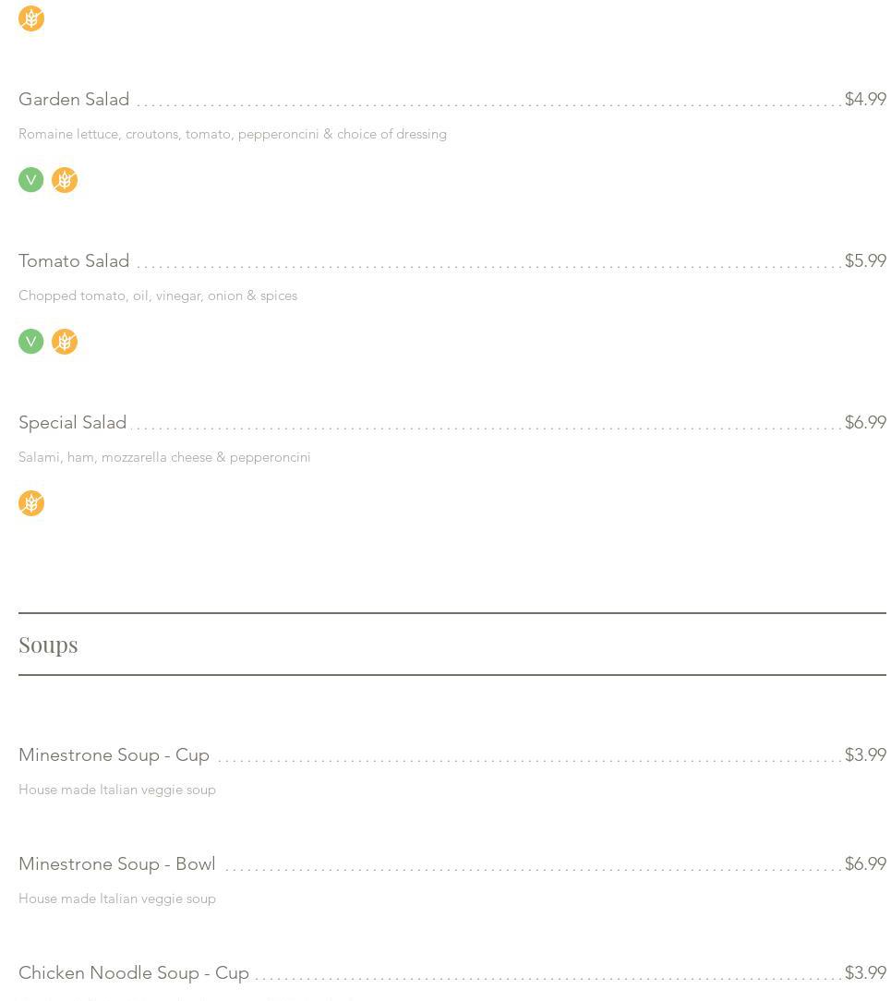Click Garden Salad's green vegetarian V icon
Image resolution: width=891 pixels, height=1001 pixels.
[31, 180]
